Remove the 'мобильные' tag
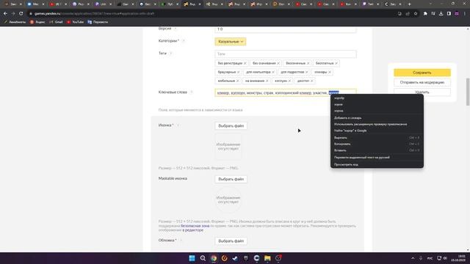Viewport: 470px width, 264px height. [238, 81]
